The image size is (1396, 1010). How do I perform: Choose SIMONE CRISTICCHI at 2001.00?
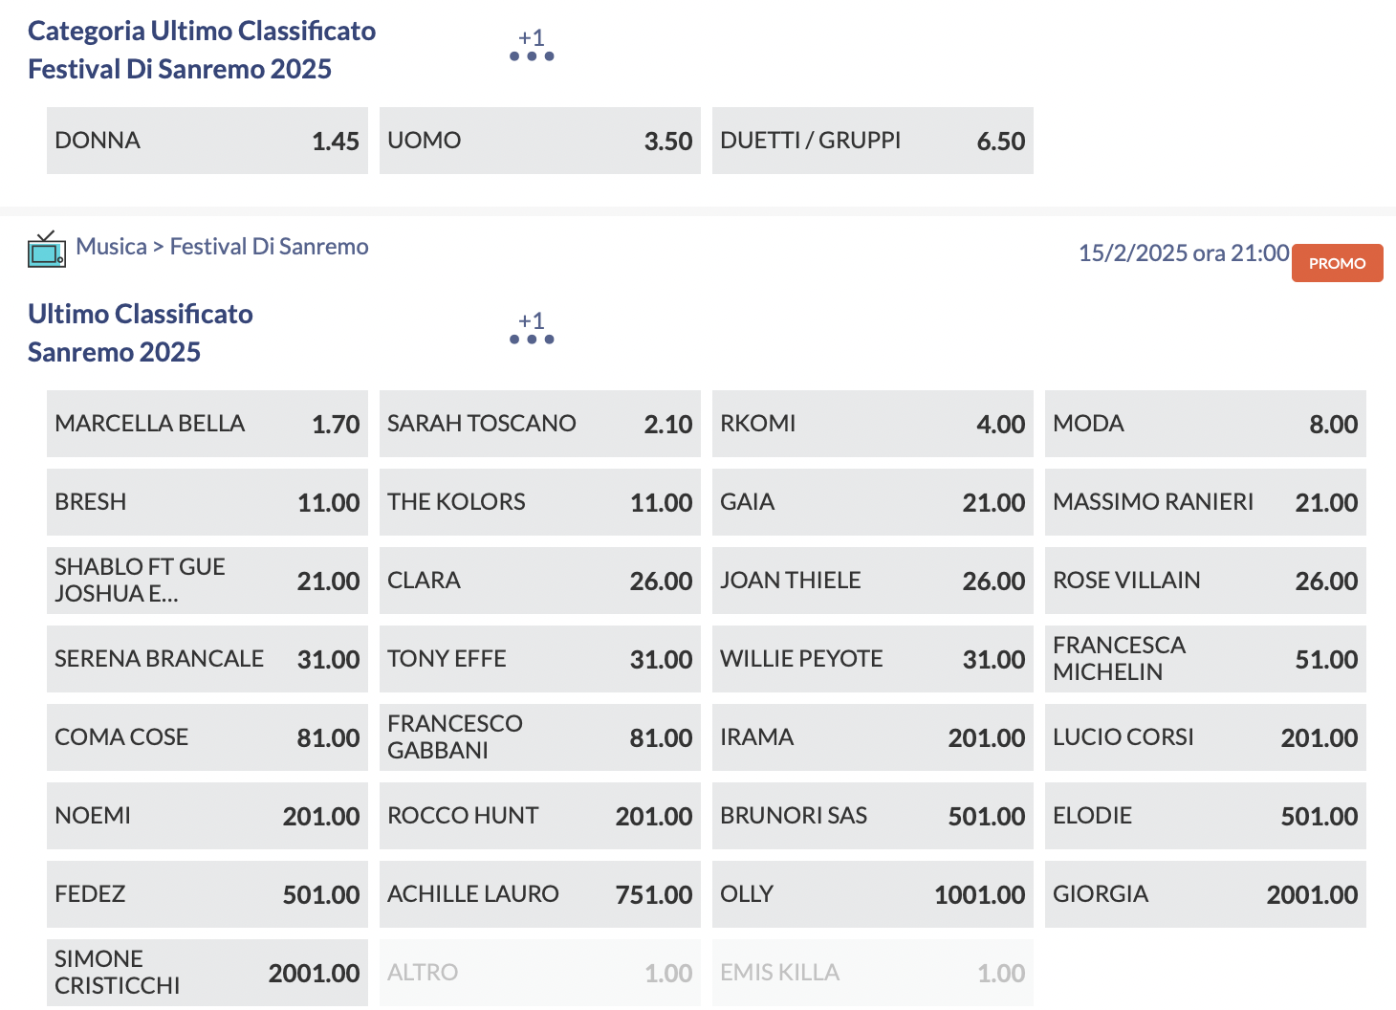(207, 973)
